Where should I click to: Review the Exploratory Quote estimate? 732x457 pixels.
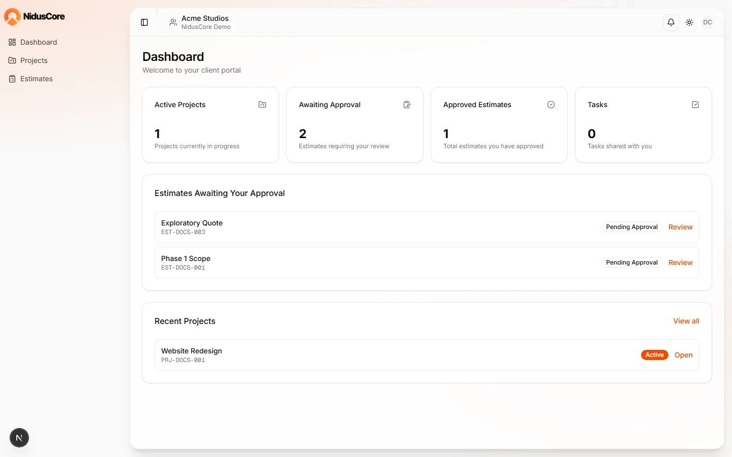coord(680,227)
